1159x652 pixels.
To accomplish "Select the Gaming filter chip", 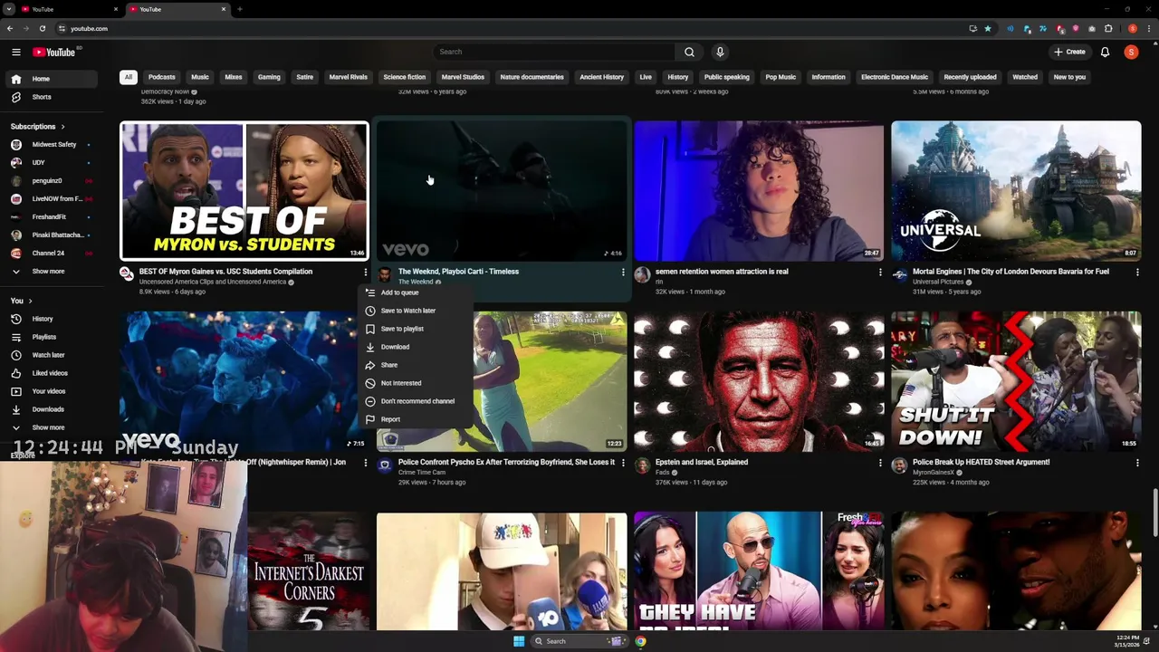I will (x=269, y=77).
